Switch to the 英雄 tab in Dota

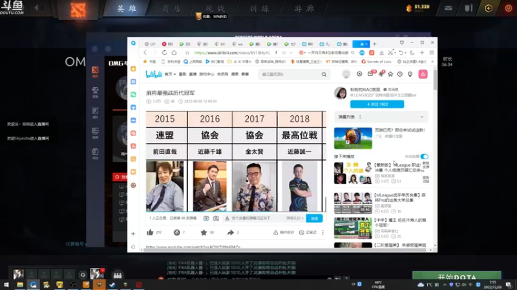(x=127, y=8)
